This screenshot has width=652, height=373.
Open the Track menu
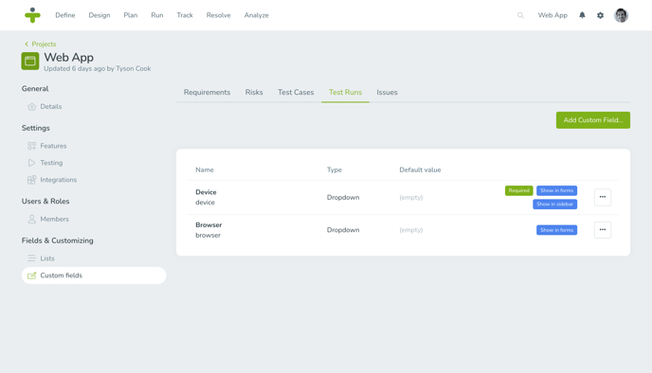tap(185, 15)
